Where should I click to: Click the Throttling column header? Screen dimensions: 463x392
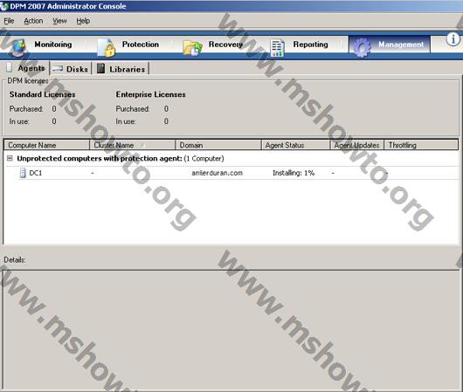pyautogui.click(x=421, y=145)
